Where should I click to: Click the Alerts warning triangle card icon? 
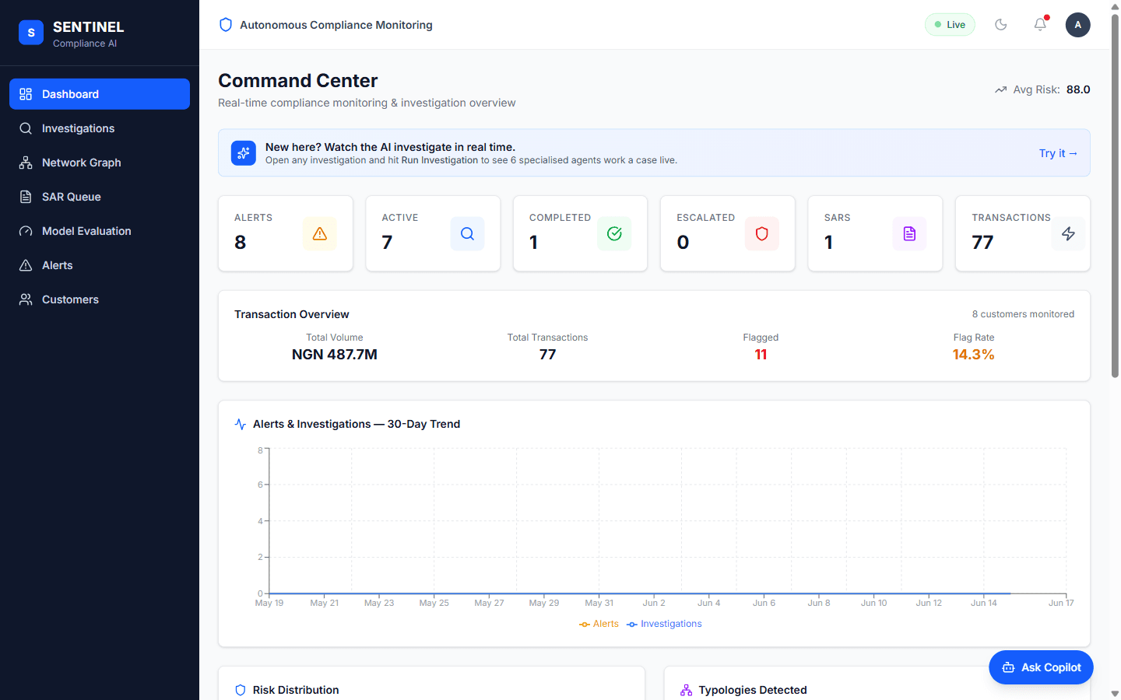point(319,233)
